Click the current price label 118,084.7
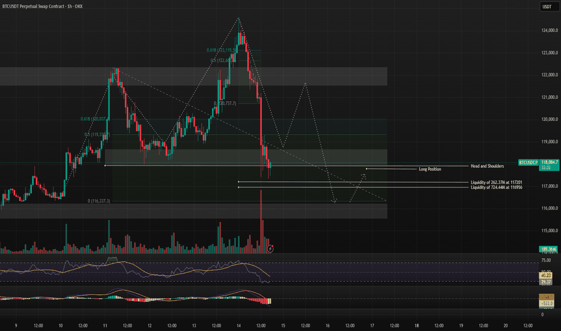Screen dimensions: 561x331 (x=549, y=162)
